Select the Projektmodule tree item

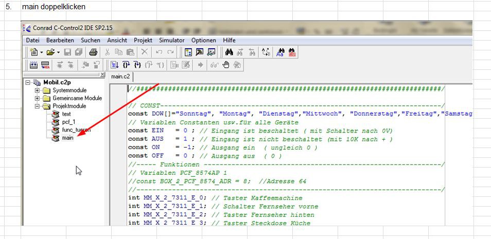(x=69, y=106)
